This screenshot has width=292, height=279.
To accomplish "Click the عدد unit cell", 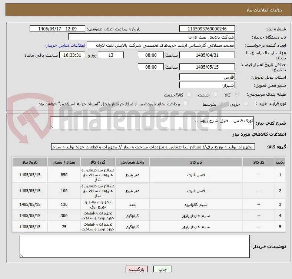I will [132, 204].
